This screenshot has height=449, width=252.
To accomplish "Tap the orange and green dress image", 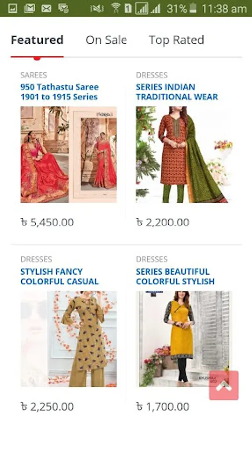I will coord(184,155).
